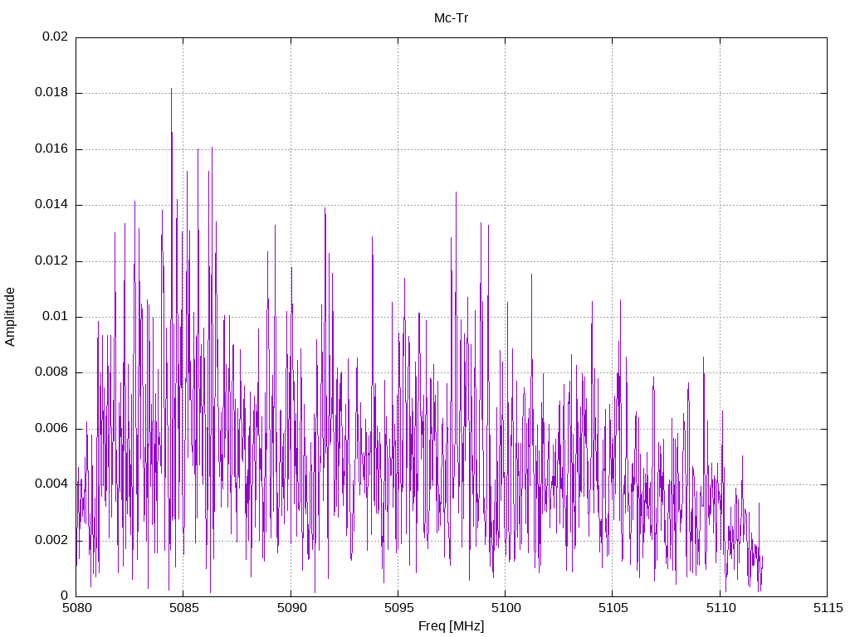Click x-axis tick label 5095

click(x=398, y=608)
